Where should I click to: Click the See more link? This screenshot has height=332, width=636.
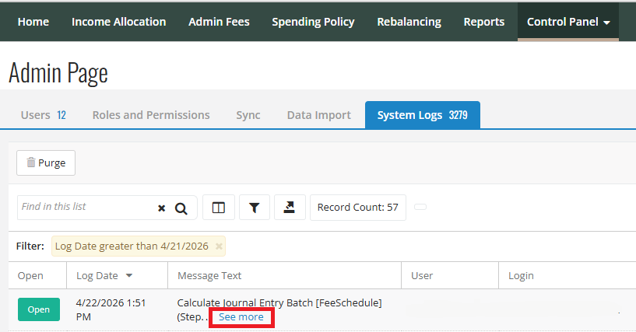tap(241, 317)
